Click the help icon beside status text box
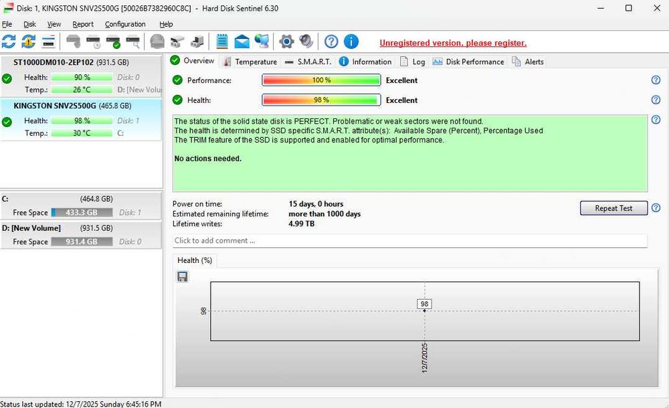The height and width of the screenshot is (408, 669). [x=656, y=120]
